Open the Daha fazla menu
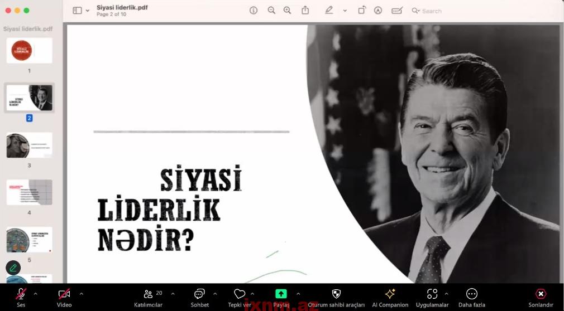Screen dimensions: 564x311 [471, 297]
